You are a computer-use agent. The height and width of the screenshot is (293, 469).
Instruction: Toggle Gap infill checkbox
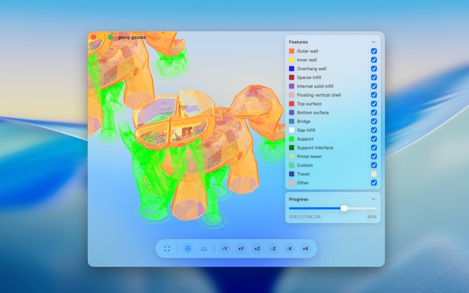pos(374,130)
